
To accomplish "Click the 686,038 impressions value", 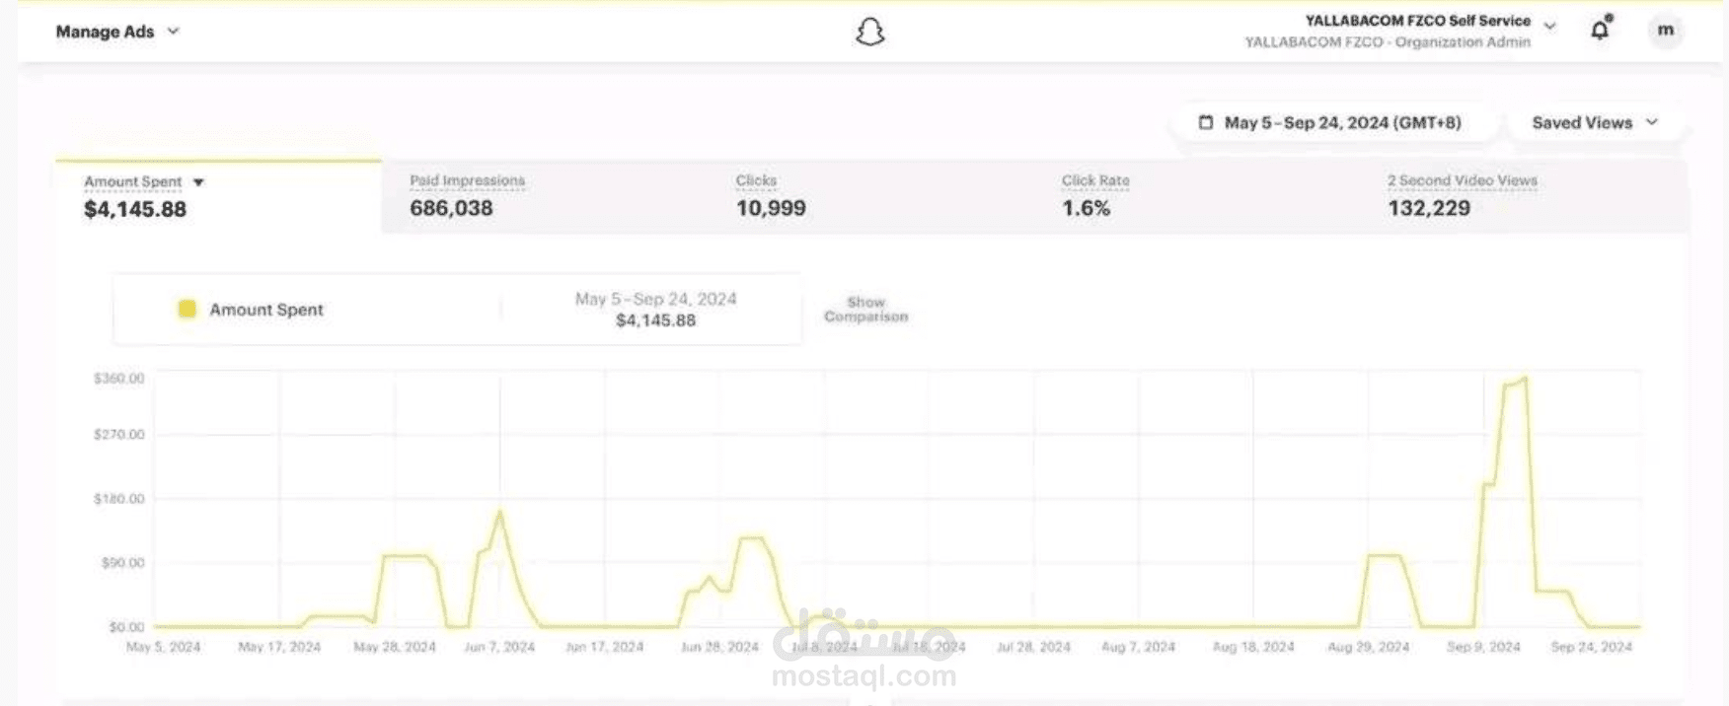I will (451, 208).
